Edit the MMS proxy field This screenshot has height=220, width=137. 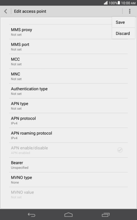pos(60,32)
